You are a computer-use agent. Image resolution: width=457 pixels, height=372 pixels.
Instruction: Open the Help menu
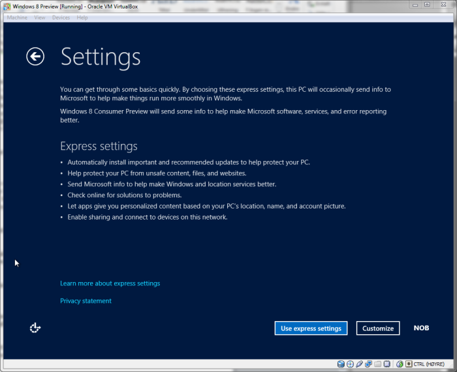pyautogui.click(x=82, y=18)
